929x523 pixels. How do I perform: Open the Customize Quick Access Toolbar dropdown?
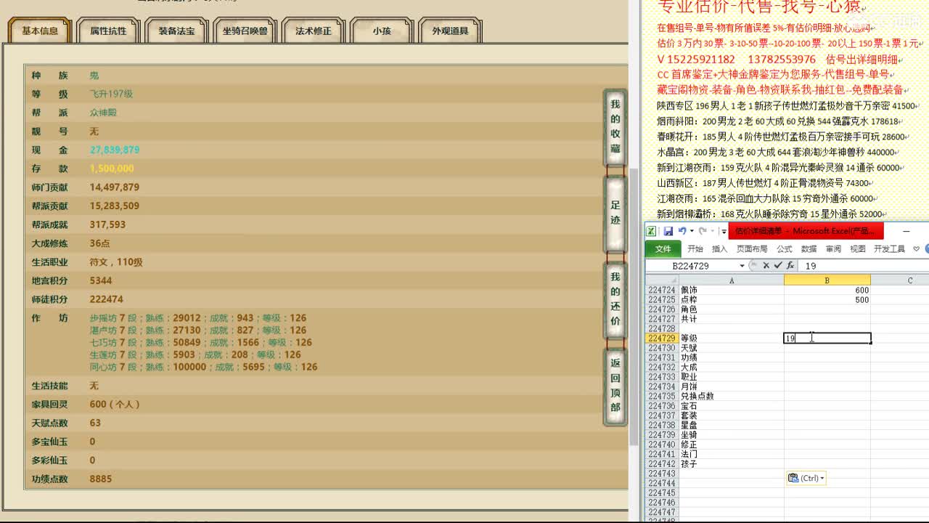[x=724, y=232]
